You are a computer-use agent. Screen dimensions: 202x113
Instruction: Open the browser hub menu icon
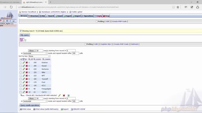click(186, 7)
